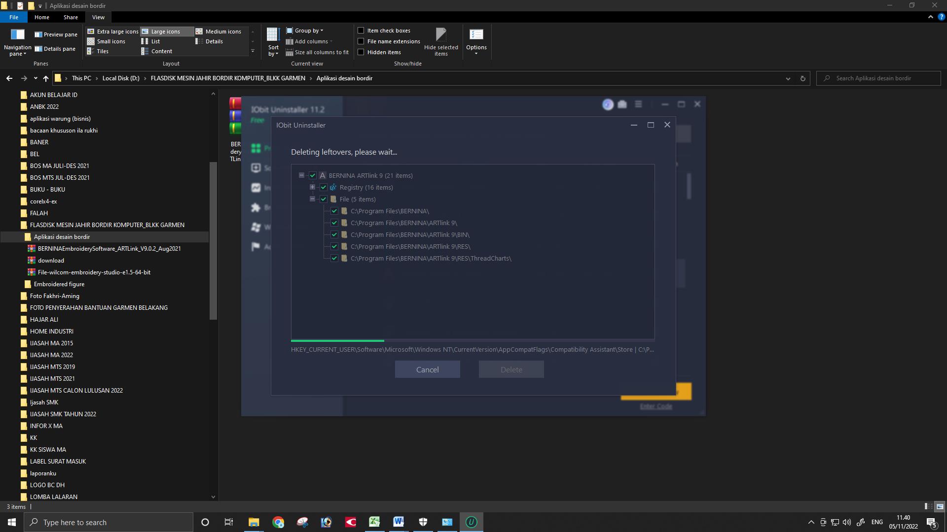Open Excel from the taskbar
Viewport: 947px width, 532px height.
374,522
